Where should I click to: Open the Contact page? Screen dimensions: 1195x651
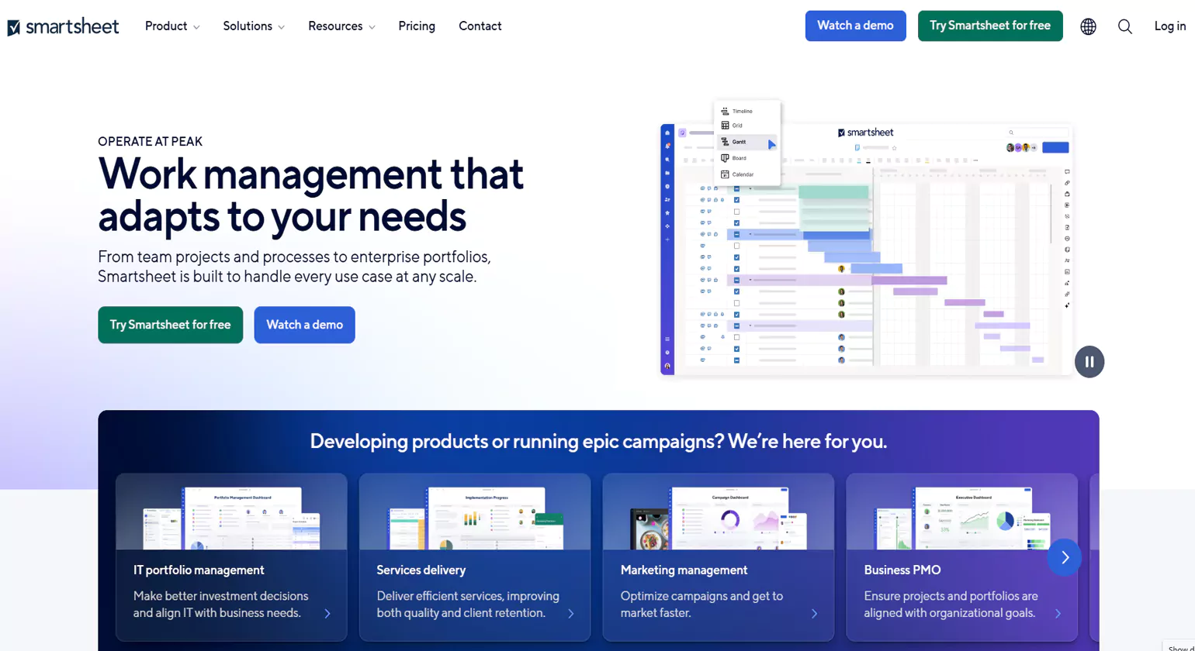[x=480, y=26]
